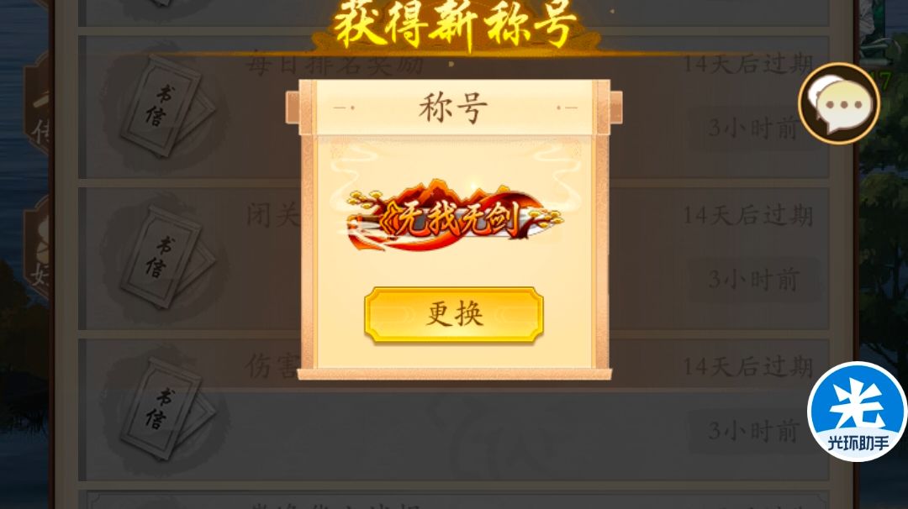
Task: Click the second 14天后过期 label
Action: [748, 215]
